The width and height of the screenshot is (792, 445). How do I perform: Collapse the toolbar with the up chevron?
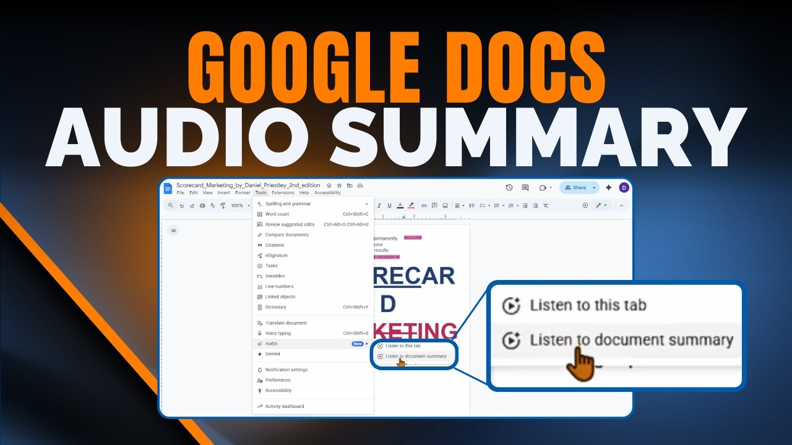click(621, 206)
